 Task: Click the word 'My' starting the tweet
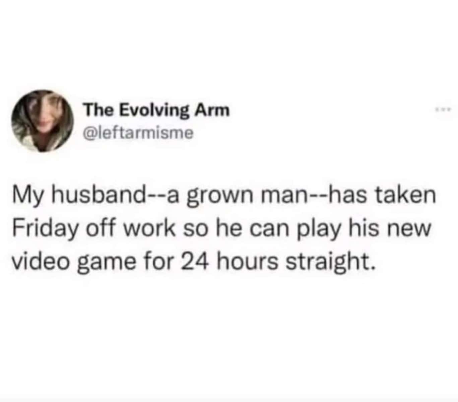28,197
